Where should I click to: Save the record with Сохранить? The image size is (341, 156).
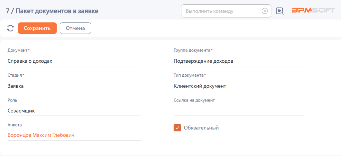[37, 28]
